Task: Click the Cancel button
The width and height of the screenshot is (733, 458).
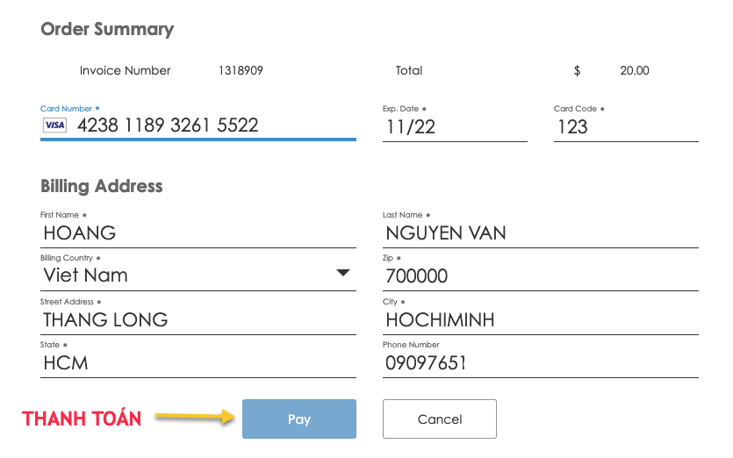Action: pos(440,419)
